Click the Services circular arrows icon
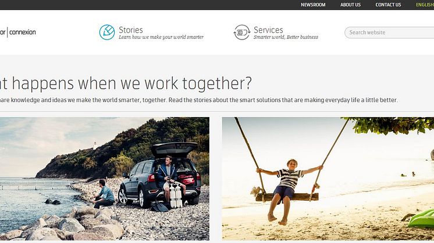 (x=241, y=32)
